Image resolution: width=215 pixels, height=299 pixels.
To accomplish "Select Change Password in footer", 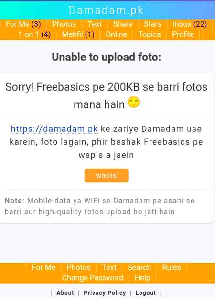I will tap(93, 278).
